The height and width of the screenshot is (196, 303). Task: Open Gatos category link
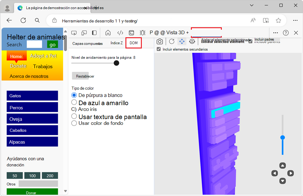pyautogui.click(x=32, y=96)
